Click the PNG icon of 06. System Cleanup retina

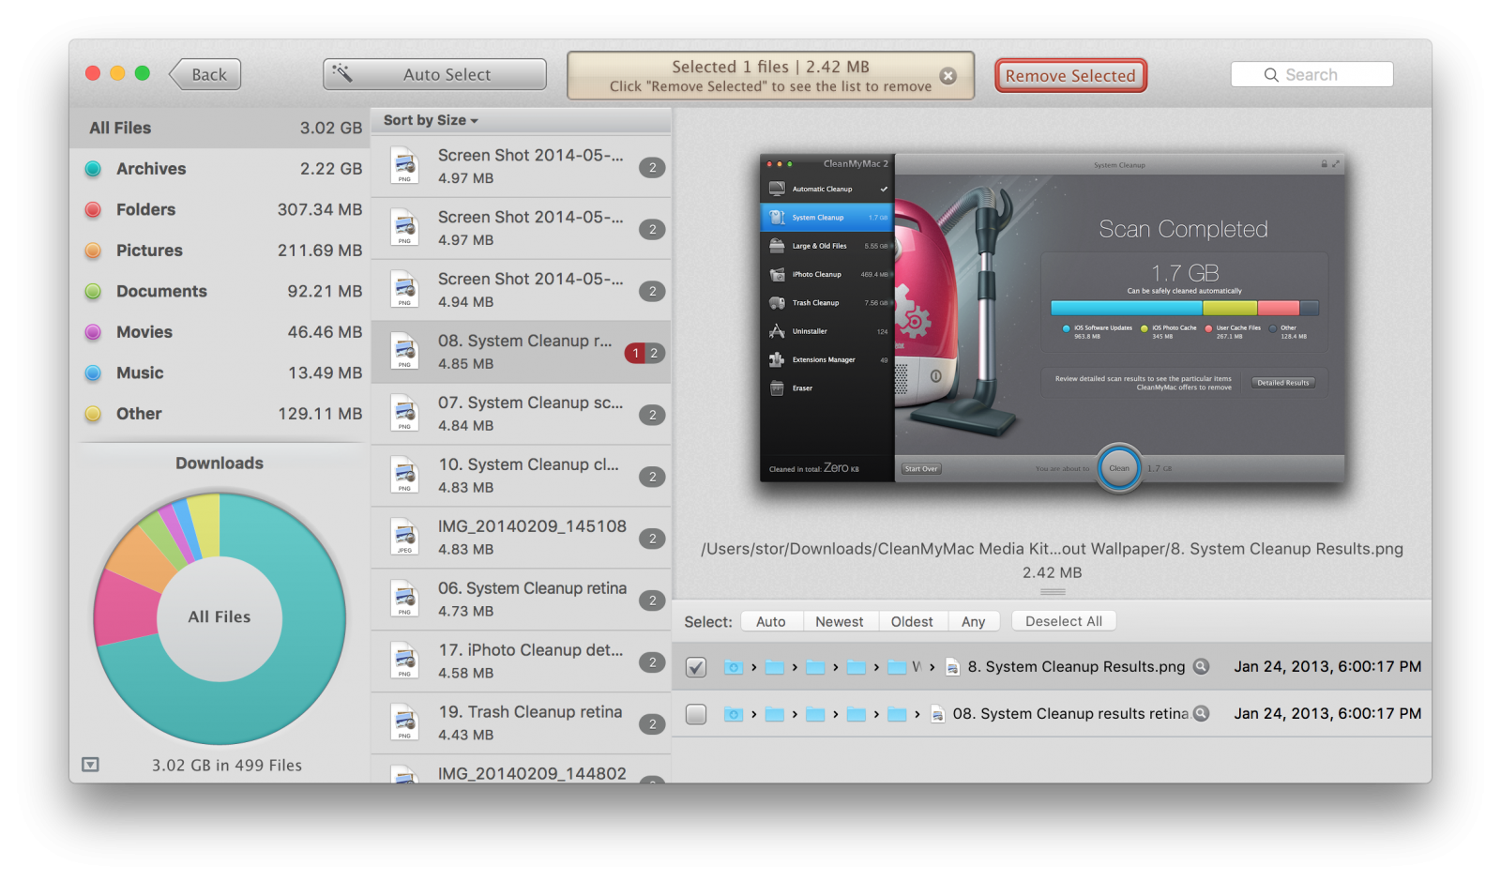404,600
